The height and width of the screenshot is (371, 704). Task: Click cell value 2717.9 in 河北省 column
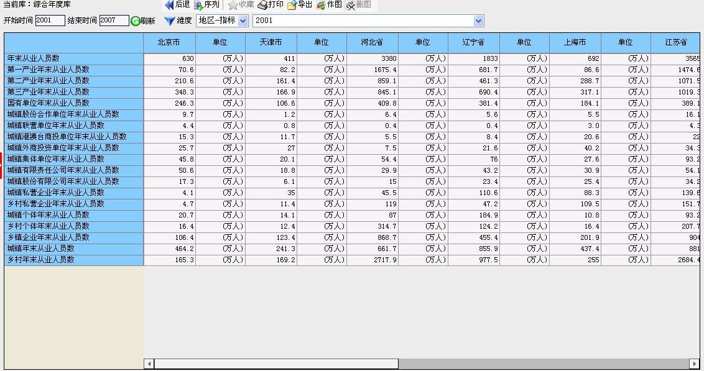(372, 260)
